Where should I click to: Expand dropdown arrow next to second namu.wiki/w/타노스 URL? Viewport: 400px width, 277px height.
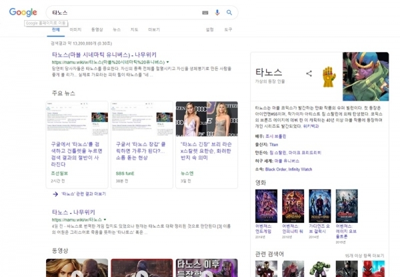tap(105, 220)
